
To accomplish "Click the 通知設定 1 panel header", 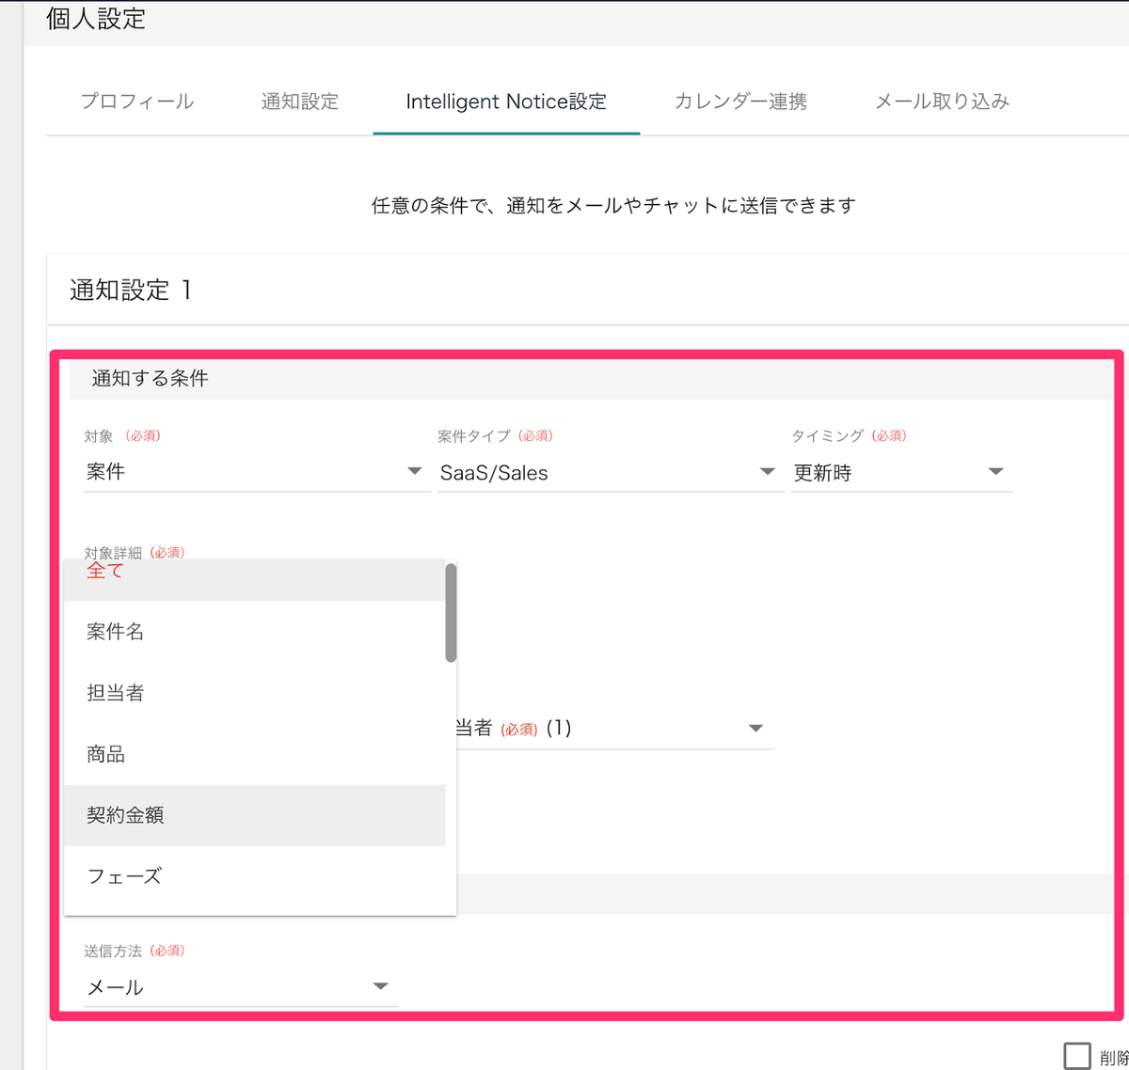I will pos(131,291).
